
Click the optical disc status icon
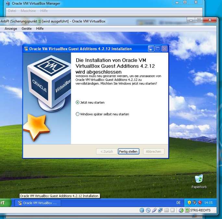pos(148,210)
